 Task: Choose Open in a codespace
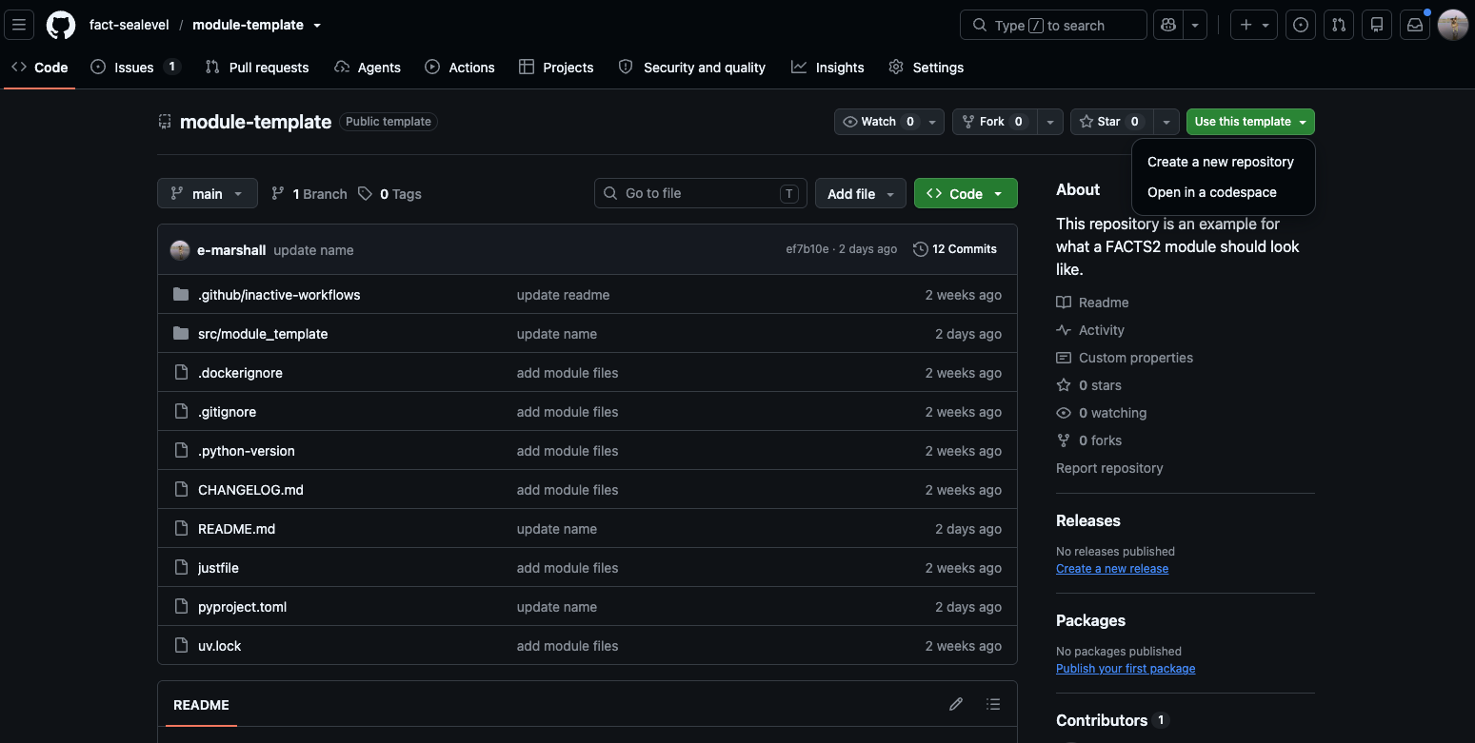coord(1212,192)
